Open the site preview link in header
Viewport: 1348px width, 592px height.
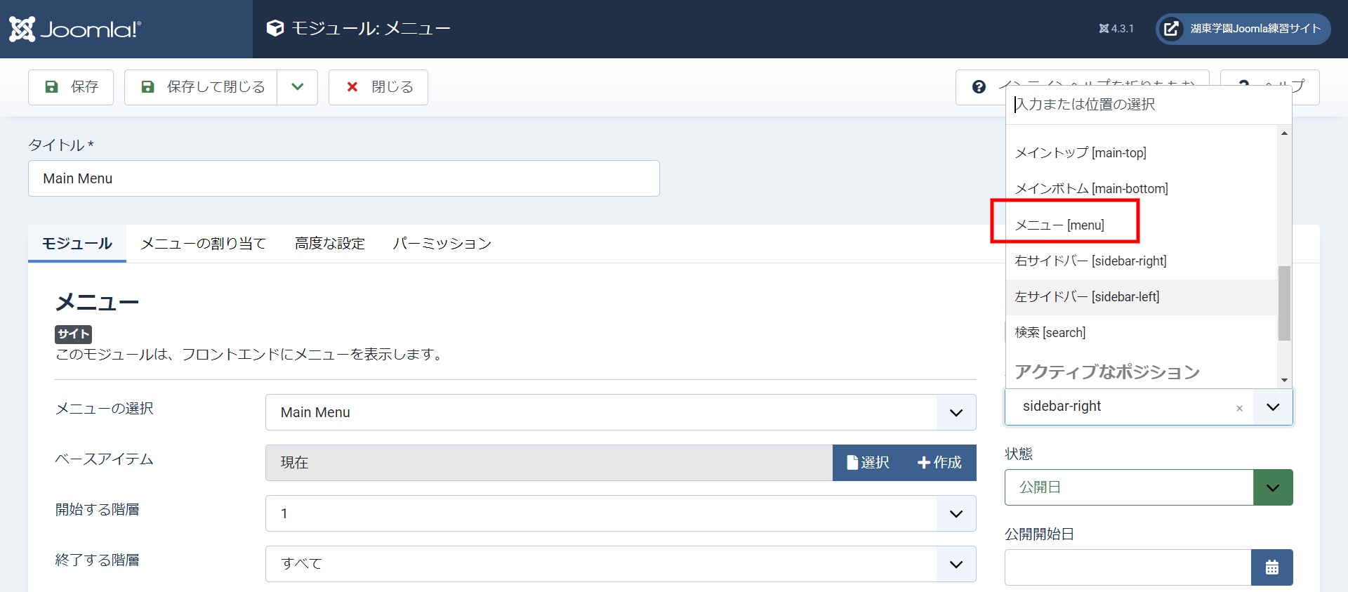click(1243, 29)
